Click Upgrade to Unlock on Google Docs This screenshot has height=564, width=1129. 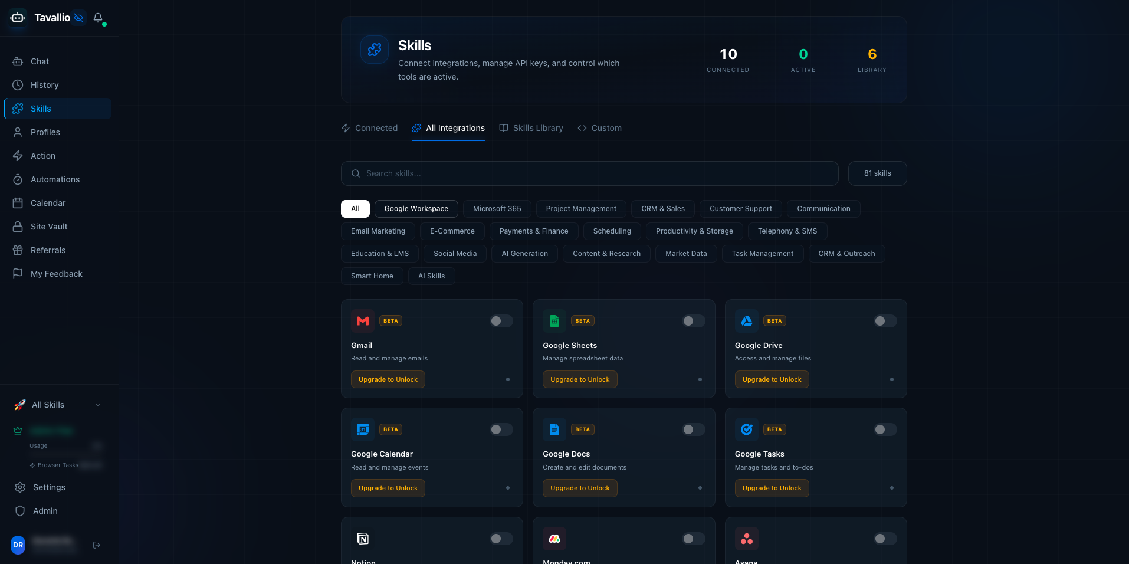[x=580, y=488]
